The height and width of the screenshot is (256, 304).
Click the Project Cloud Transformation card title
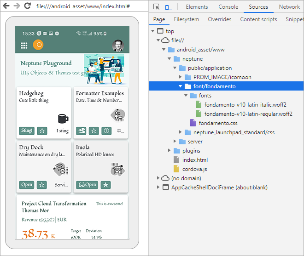(x=54, y=204)
